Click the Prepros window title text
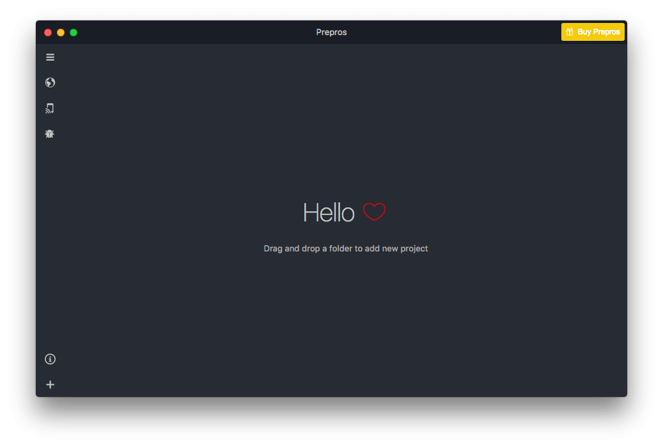The height and width of the screenshot is (448, 663). 331,32
